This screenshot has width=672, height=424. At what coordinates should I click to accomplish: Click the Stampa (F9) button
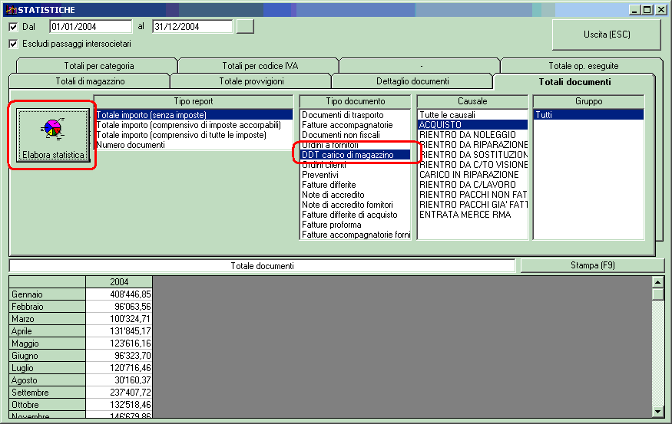tap(592, 265)
